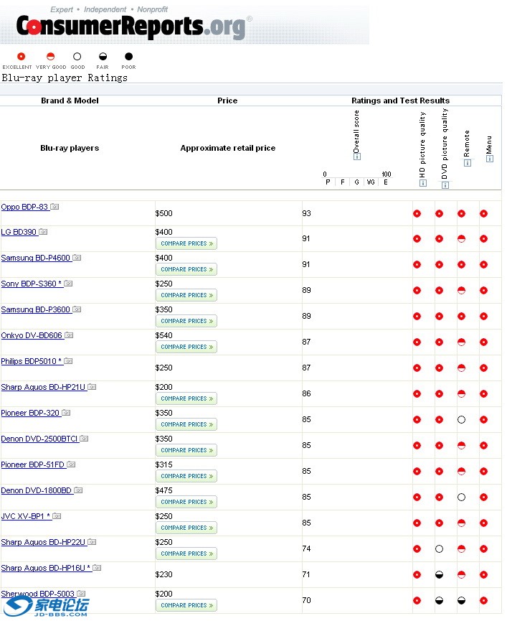Image resolution: width=507 pixels, height=621 pixels.
Task: Open the Sony BDP-S360 link
Action: (32, 284)
